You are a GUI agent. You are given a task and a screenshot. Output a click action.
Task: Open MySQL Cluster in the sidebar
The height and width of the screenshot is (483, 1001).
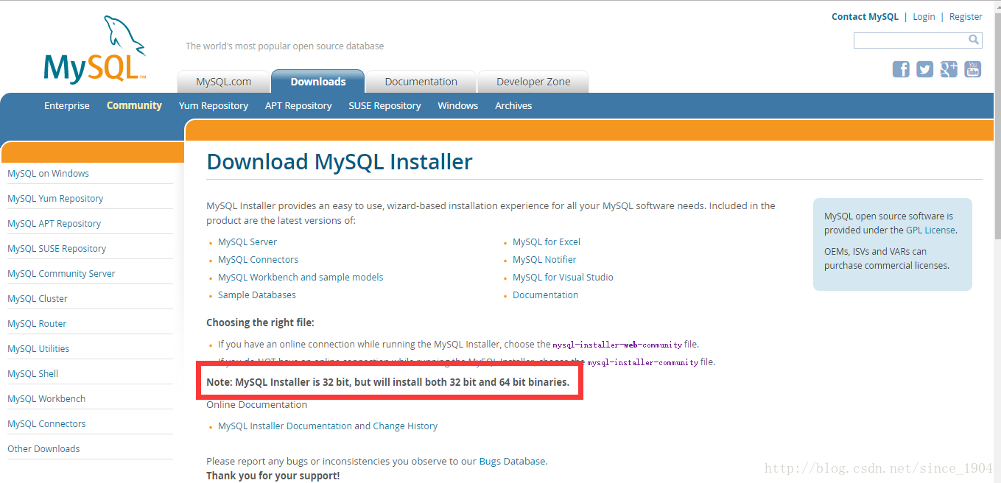38,299
